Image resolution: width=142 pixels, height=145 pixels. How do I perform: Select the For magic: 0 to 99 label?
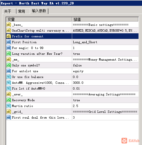tap(28, 48)
